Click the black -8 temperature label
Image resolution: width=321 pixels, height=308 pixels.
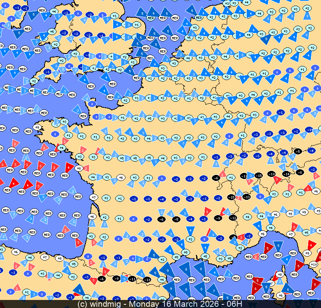pyautogui.click(x=299, y=172)
